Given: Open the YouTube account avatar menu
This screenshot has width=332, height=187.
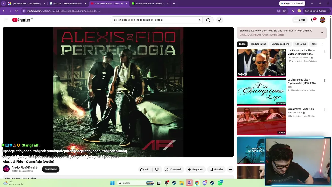Looking at the screenshot, I should point(322,20).
